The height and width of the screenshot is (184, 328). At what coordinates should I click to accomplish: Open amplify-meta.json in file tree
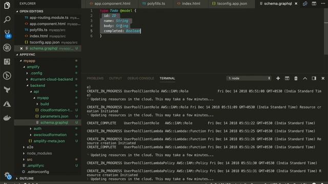[x=48, y=141]
